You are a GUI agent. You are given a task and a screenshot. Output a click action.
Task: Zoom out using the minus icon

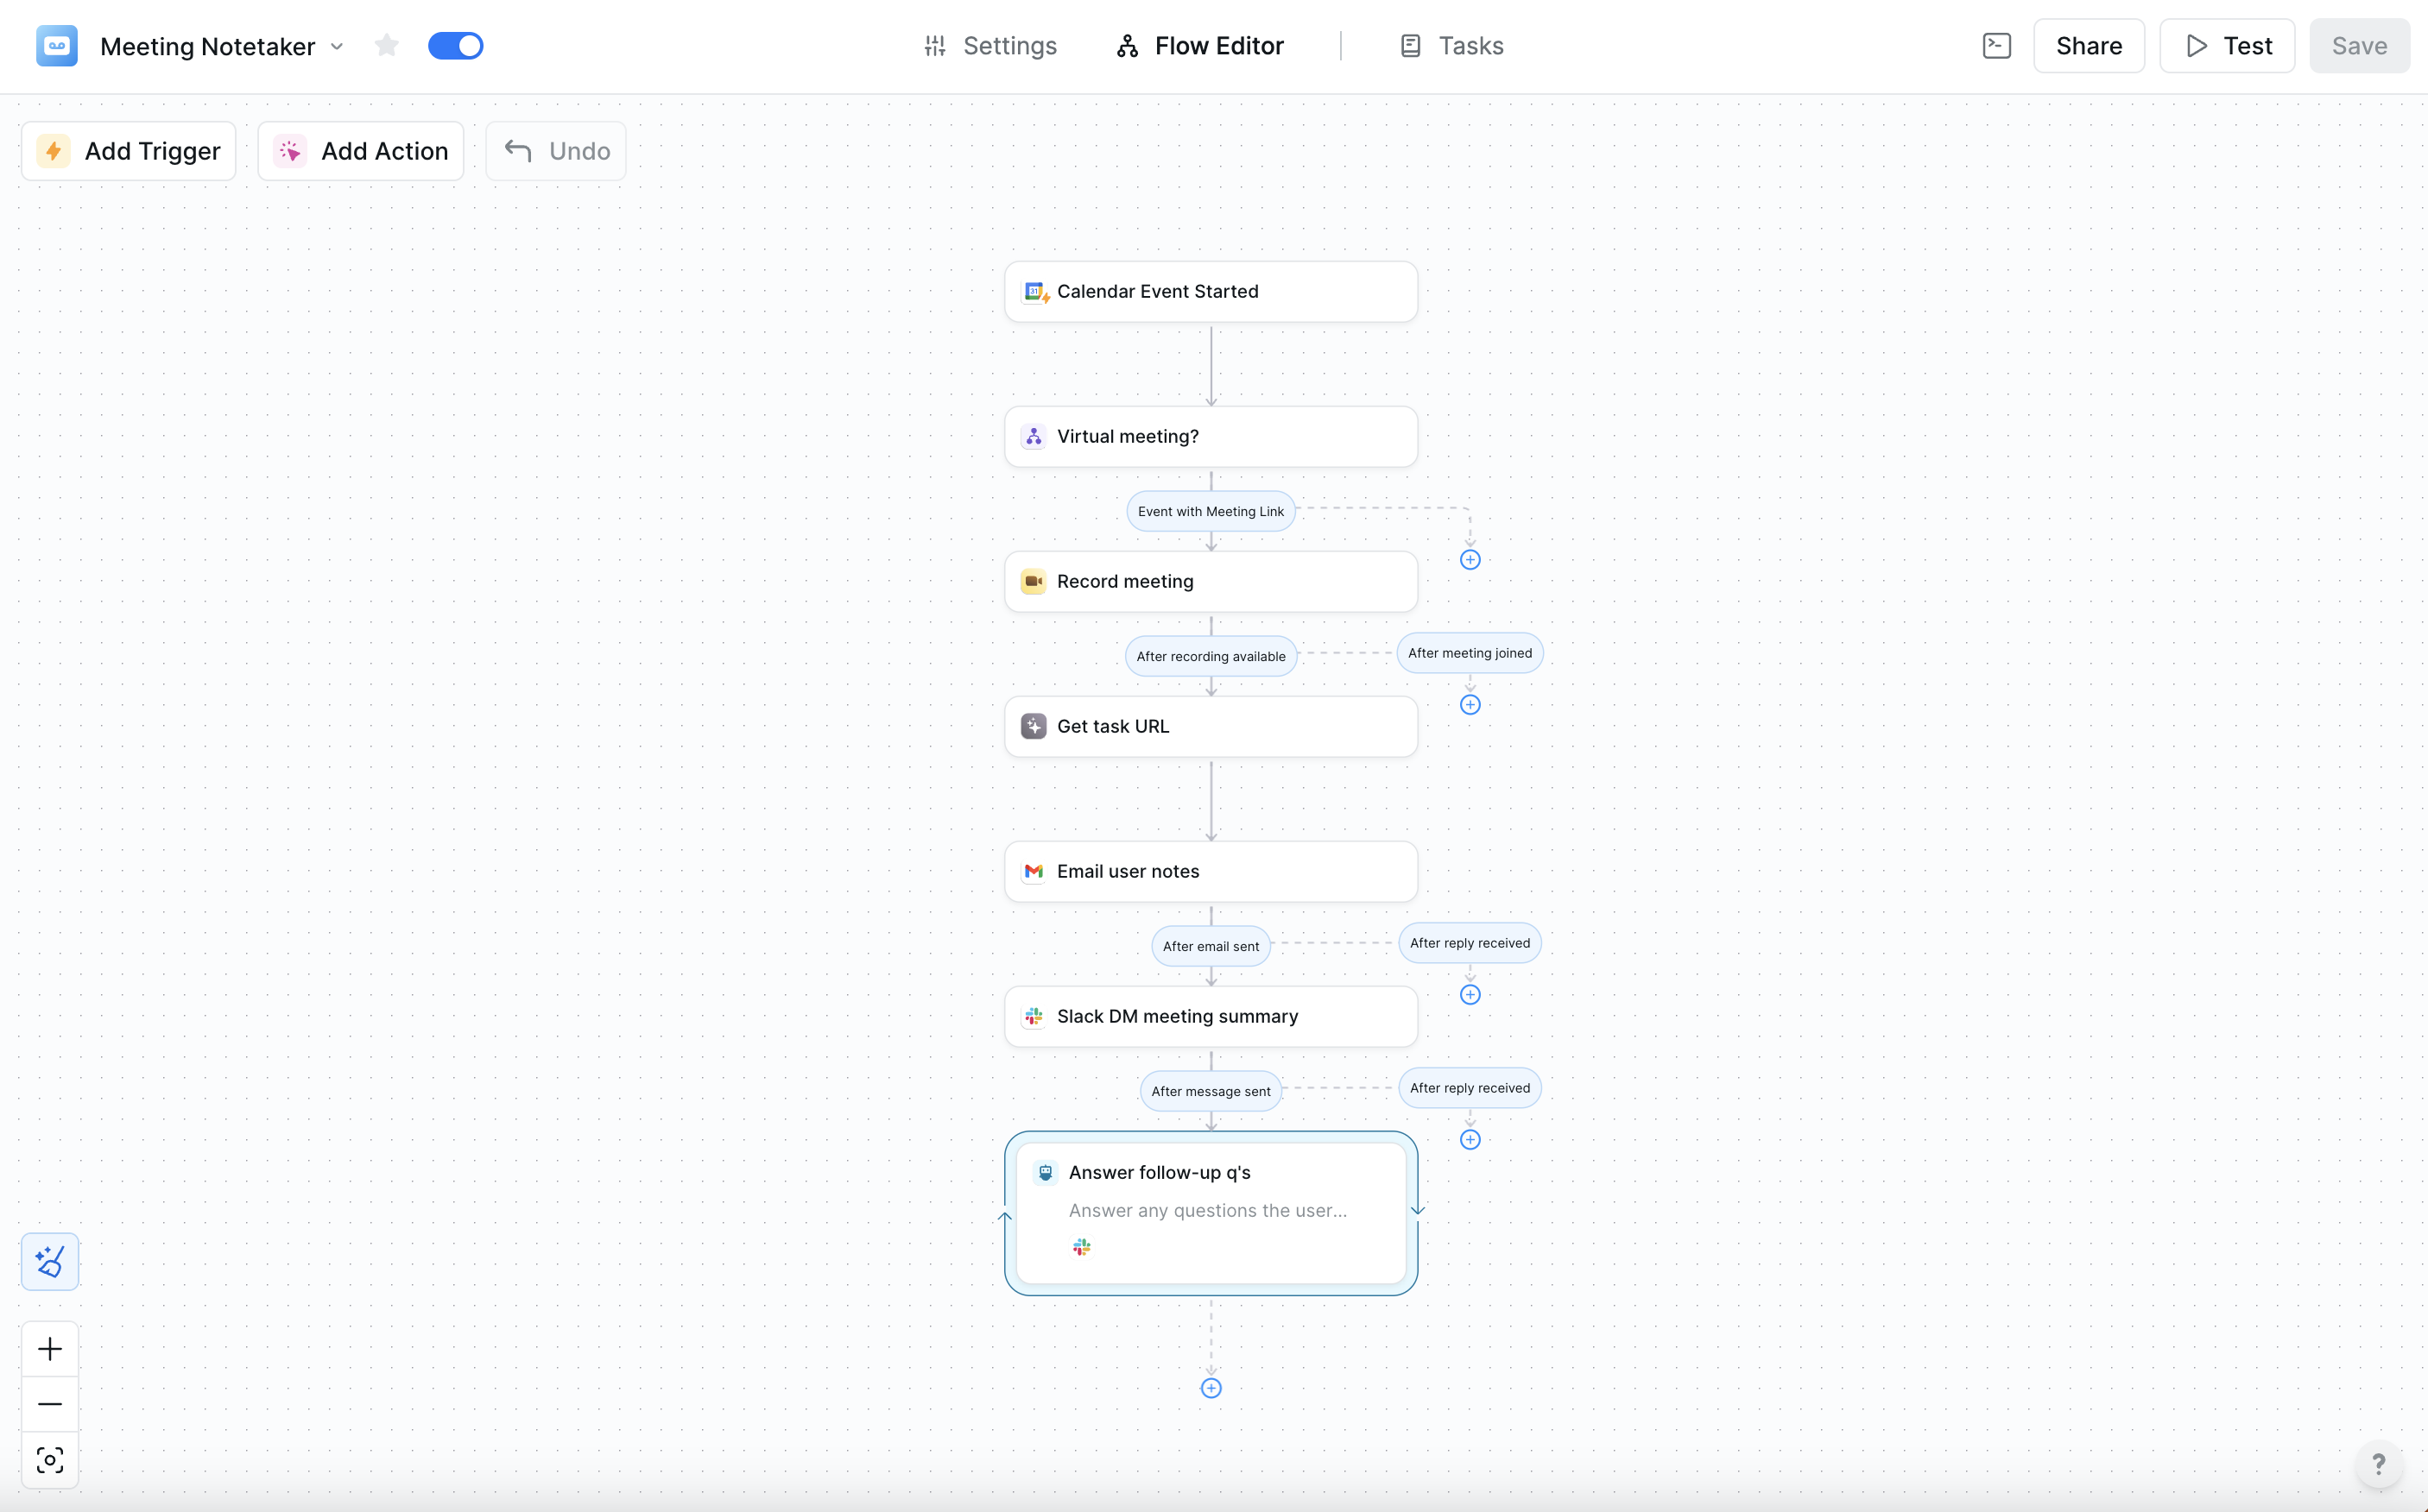(x=49, y=1404)
